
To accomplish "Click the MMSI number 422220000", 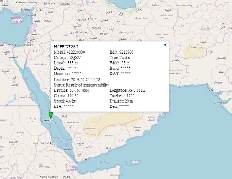I will pos(76,52).
